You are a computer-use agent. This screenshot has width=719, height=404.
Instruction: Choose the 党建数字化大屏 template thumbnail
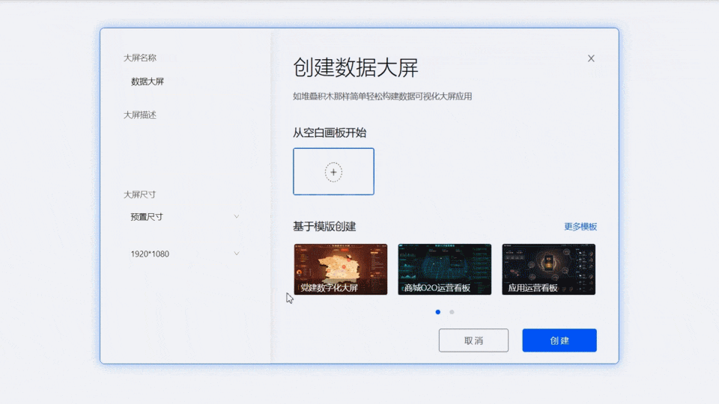tap(340, 269)
